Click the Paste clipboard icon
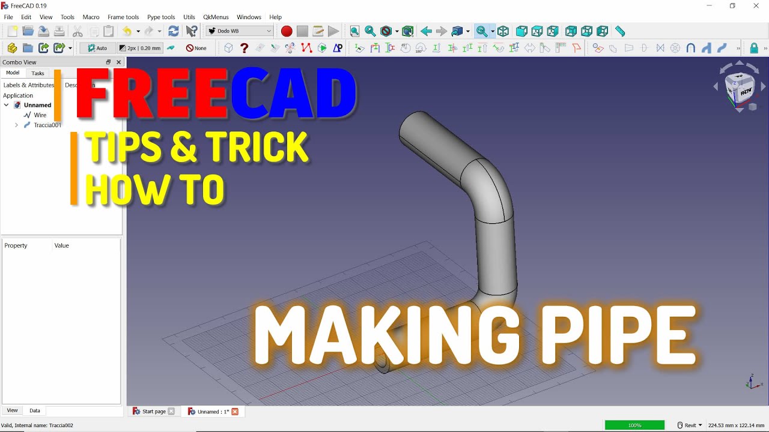Viewport: 769px width, 432px height. click(109, 31)
